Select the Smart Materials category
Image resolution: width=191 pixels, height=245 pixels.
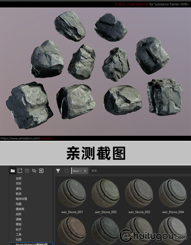pyautogui.click(x=31, y=244)
